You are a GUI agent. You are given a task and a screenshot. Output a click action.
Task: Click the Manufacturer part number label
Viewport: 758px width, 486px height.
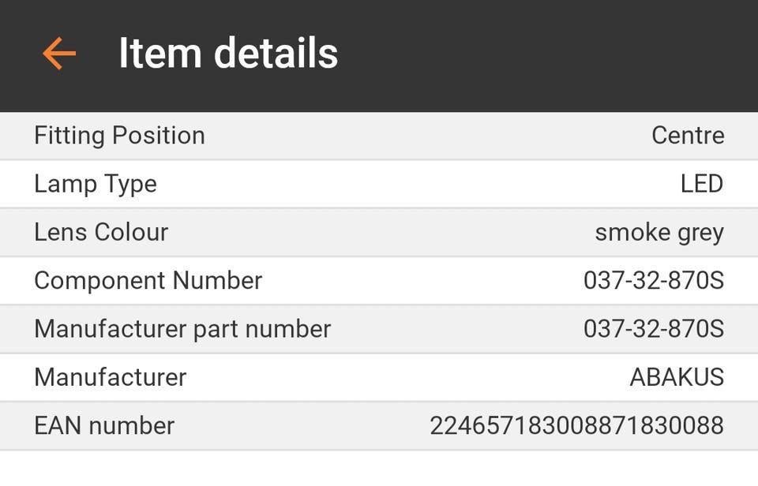tap(182, 328)
